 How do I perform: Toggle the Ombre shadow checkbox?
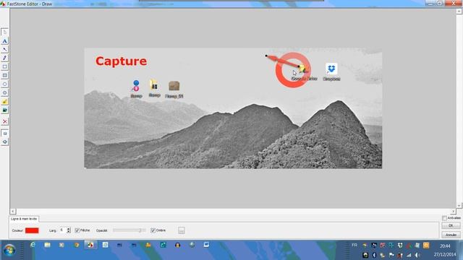[153, 230]
